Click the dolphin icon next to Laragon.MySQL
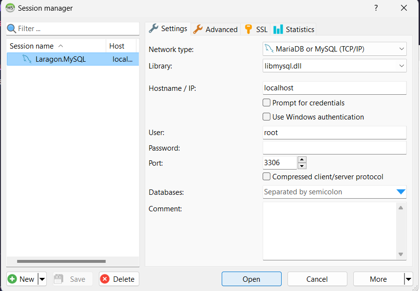Screen dimensions: 420x291 click(x=27, y=59)
